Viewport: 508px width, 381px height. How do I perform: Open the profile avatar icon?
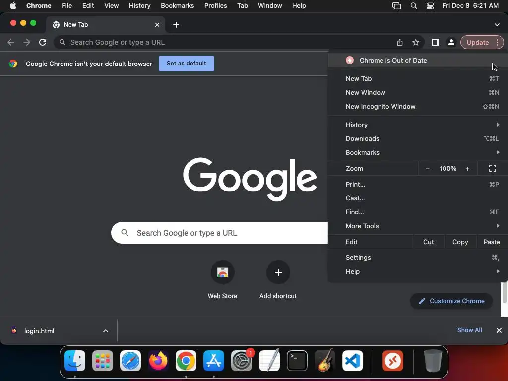pyautogui.click(x=451, y=43)
